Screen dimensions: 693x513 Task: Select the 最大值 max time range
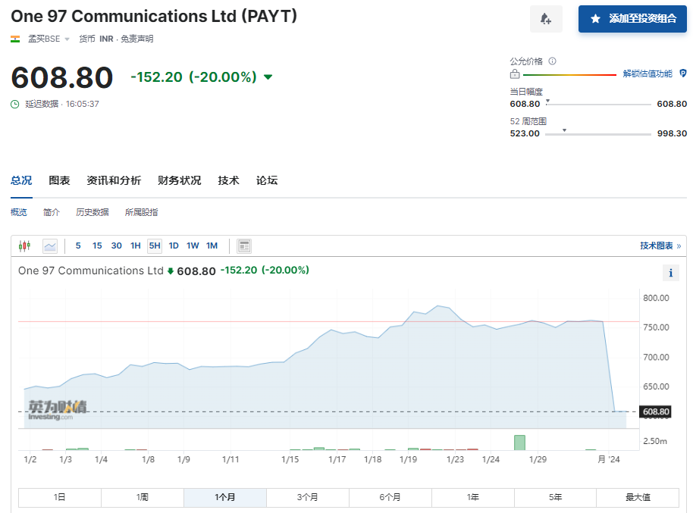(638, 498)
